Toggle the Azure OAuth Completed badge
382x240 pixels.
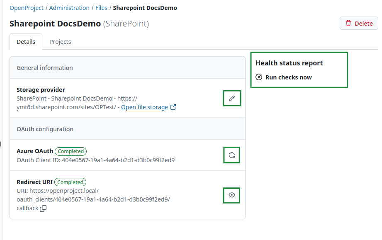pyautogui.click(x=71, y=151)
